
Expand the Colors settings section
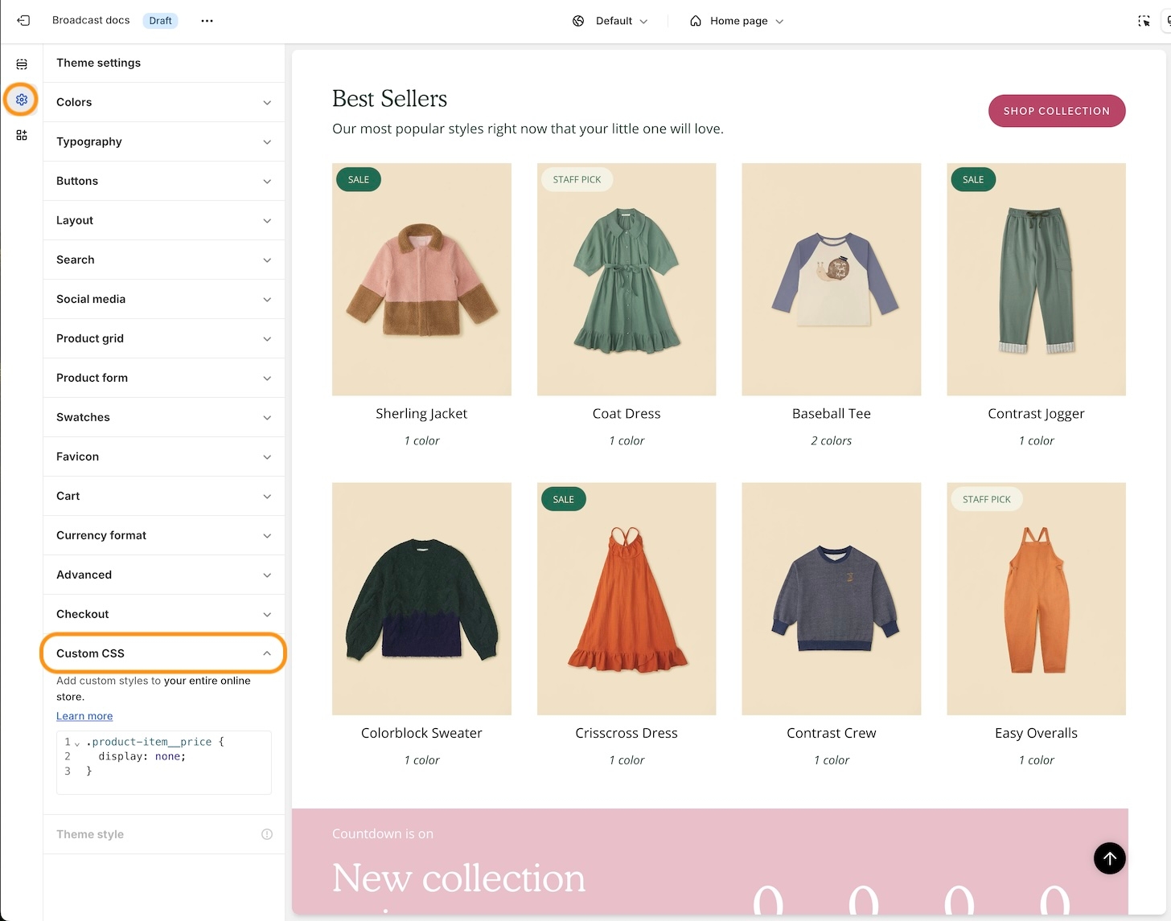[164, 102]
